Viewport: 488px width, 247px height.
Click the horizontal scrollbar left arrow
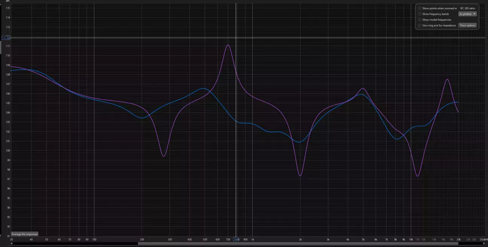12,244
